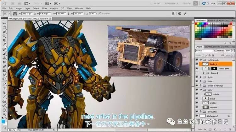
Task: Select the Brush tool
Action: click(x=4, y=54)
